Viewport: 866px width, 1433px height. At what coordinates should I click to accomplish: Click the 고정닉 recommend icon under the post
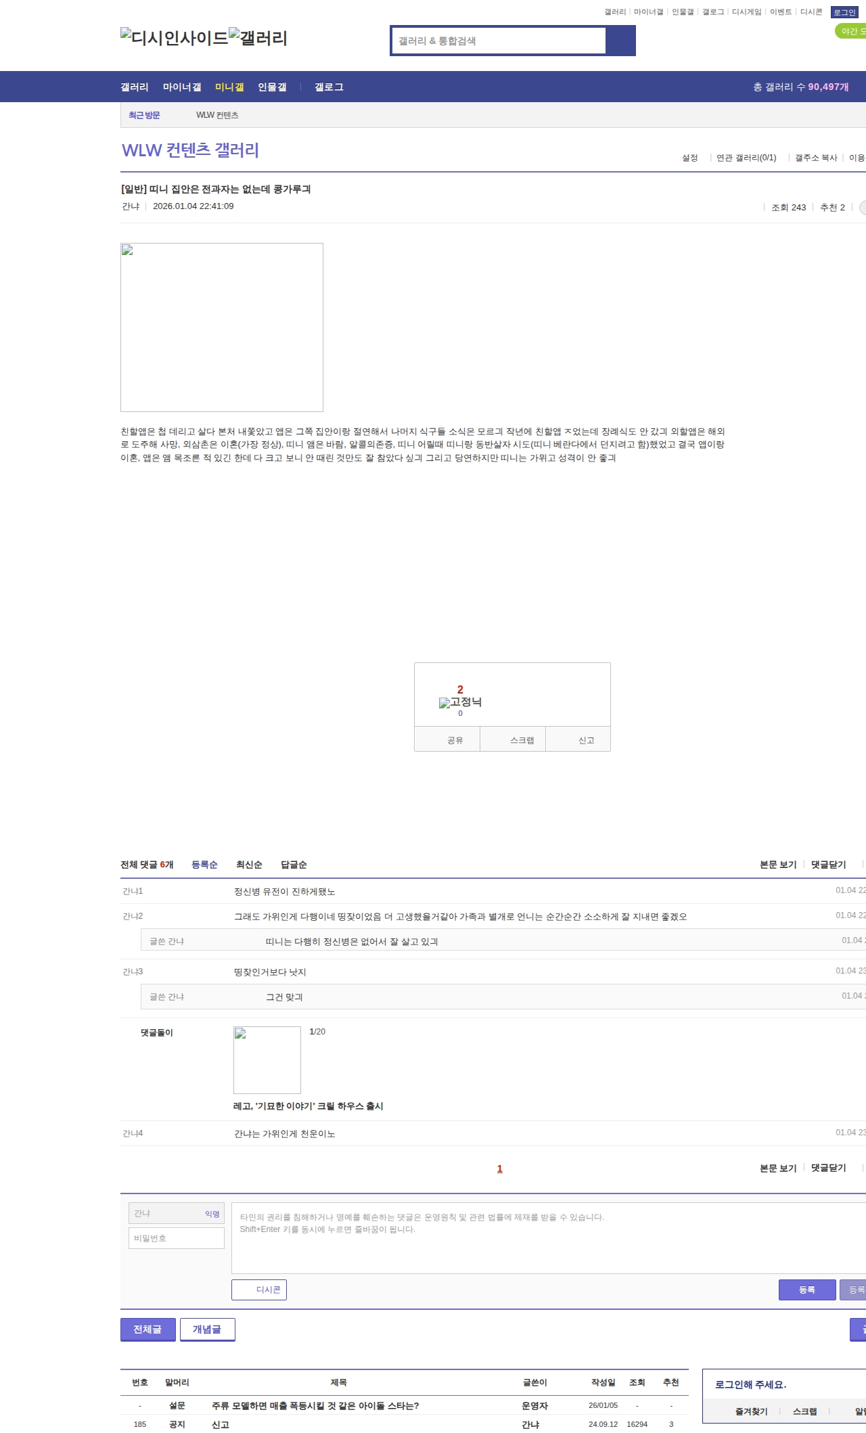click(460, 702)
